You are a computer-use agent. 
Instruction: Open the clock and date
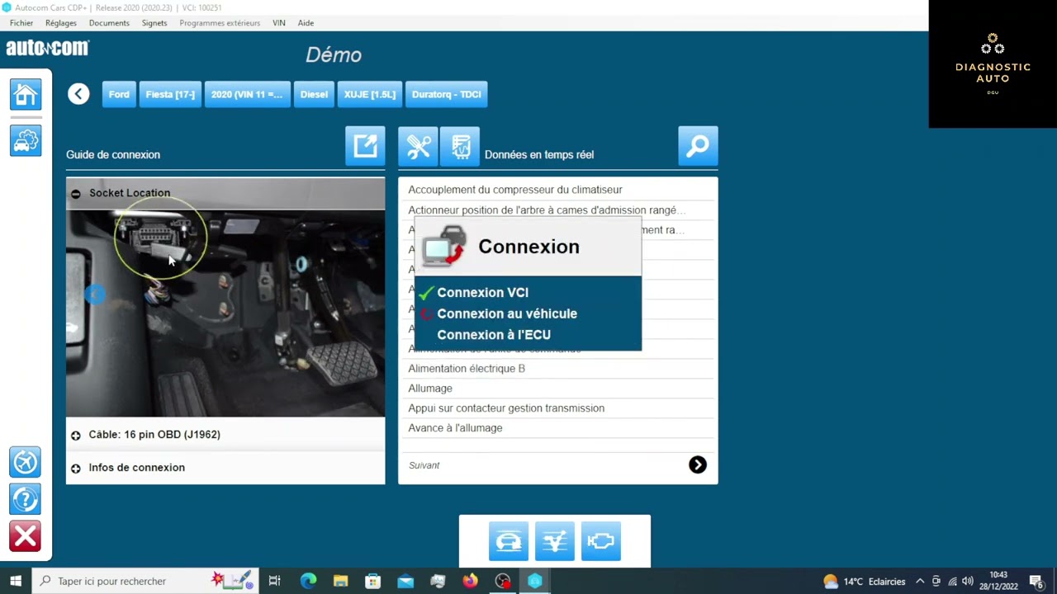click(x=998, y=581)
